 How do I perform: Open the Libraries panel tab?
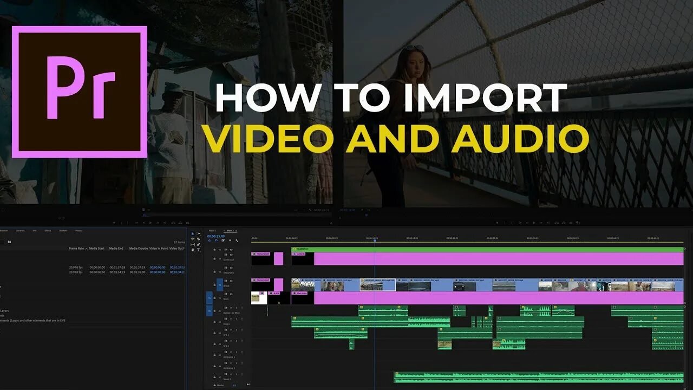pyautogui.click(x=20, y=230)
